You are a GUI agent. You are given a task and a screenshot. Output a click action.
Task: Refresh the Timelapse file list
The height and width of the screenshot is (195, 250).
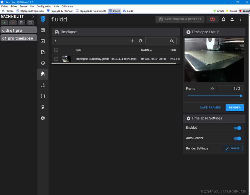[x=140, y=41]
